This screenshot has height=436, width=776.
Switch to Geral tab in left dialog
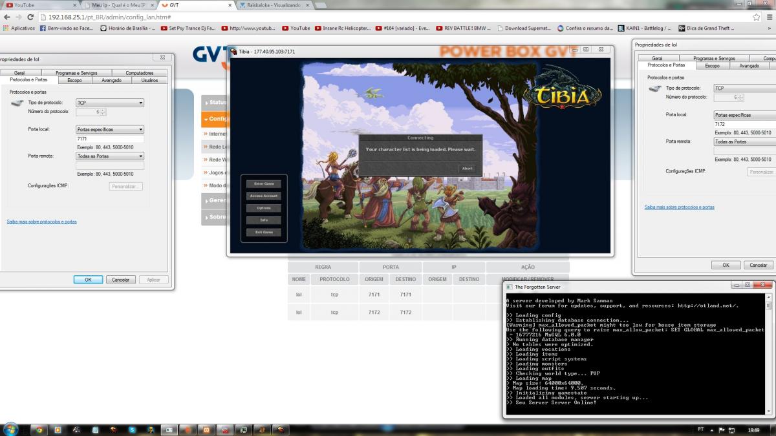coord(19,73)
